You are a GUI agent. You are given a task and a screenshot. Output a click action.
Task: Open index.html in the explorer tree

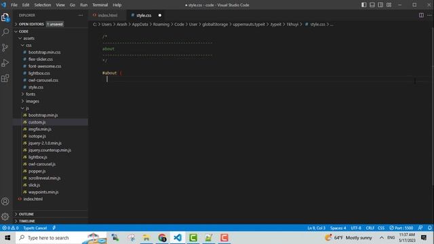click(x=51, y=199)
